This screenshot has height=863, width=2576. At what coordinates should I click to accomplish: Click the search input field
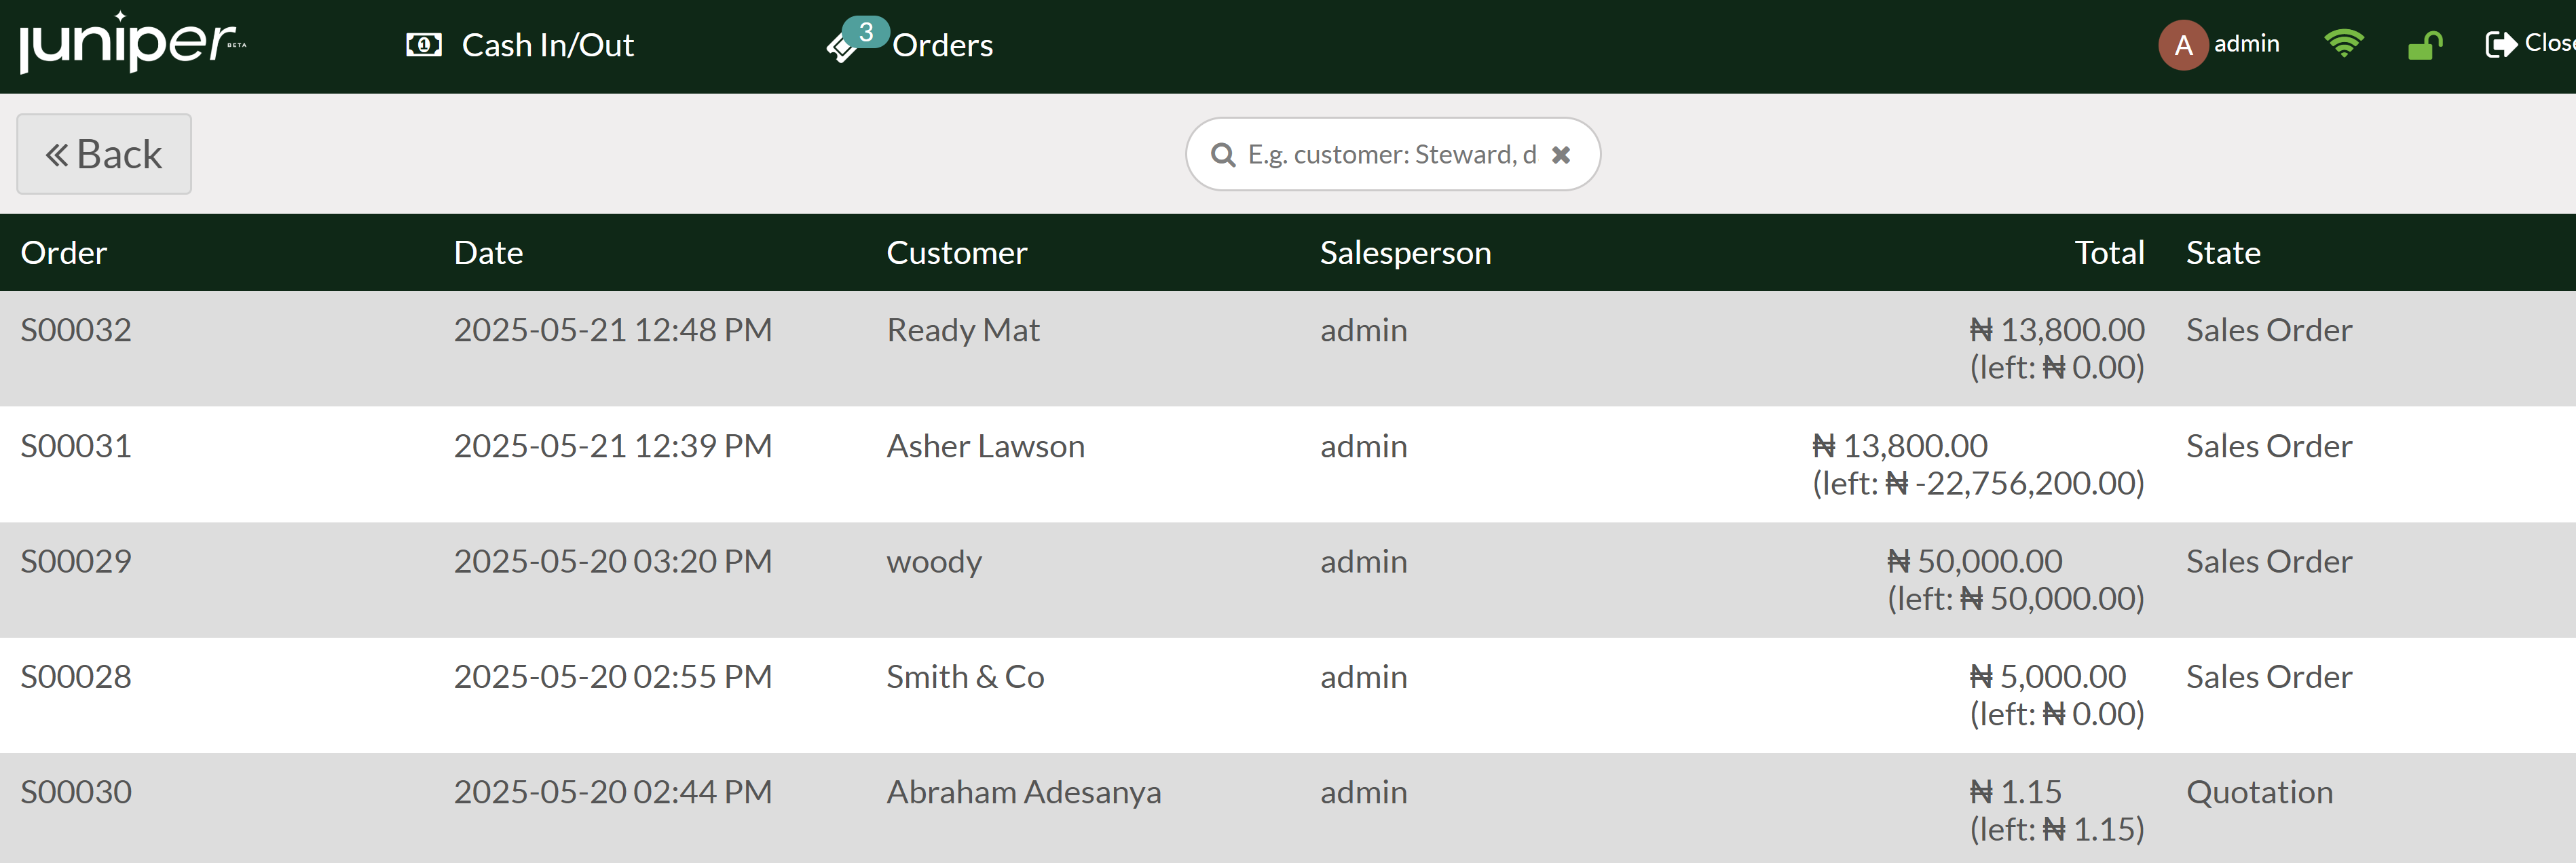(1390, 154)
